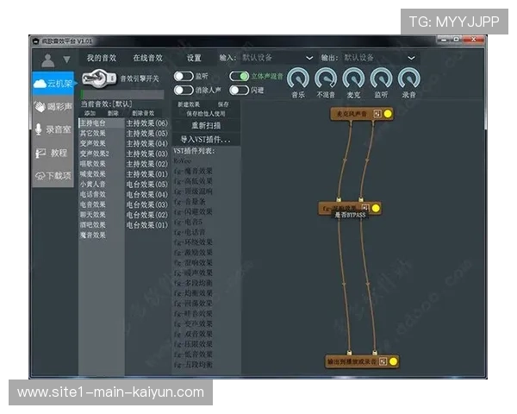
Task: Select fx-魔音效果 in VST plugin list
Action: click(x=193, y=171)
